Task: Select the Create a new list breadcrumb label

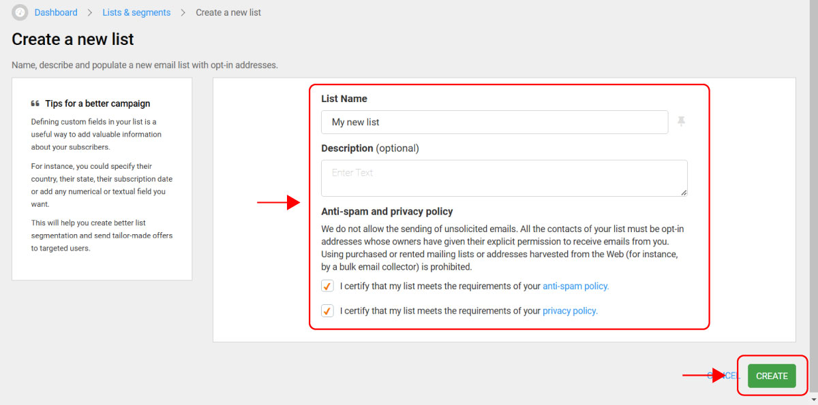Action: 228,12
